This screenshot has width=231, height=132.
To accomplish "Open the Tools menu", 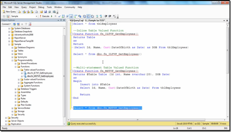I will coord(49,7).
